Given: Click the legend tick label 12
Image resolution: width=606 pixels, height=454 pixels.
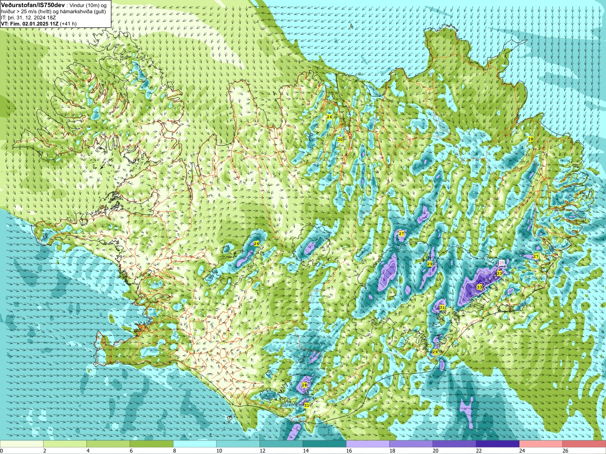Looking at the screenshot, I should point(262,451).
